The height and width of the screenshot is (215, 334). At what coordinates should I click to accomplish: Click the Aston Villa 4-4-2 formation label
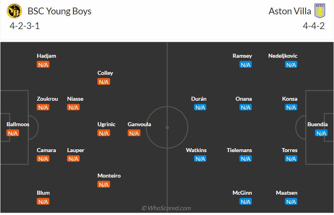pos(314,26)
